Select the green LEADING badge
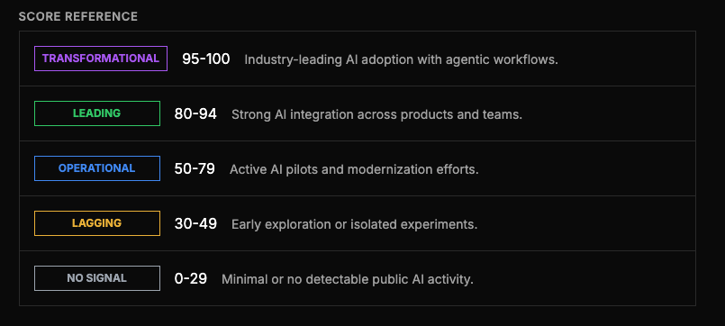 [97, 113]
